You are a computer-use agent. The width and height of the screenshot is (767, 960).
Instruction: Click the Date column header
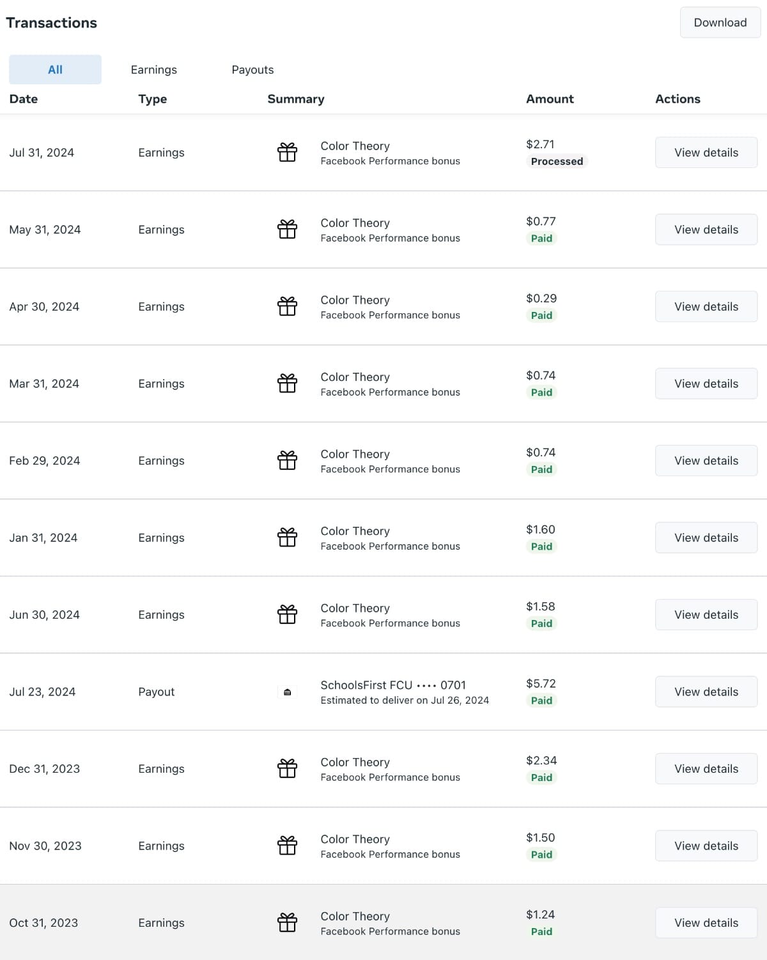[x=24, y=99]
